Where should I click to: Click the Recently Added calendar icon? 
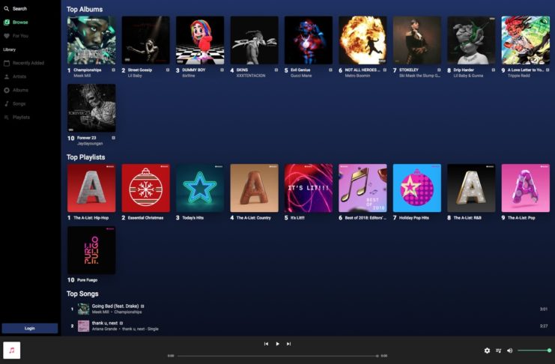coord(7,63)
